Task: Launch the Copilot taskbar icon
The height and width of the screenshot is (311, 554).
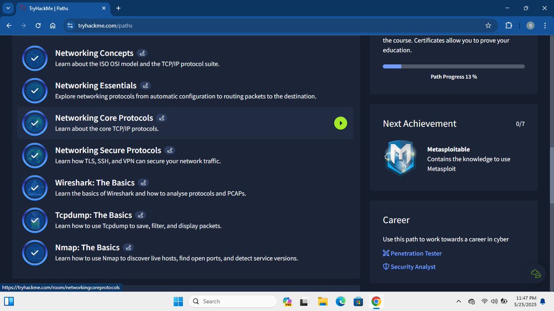Action: (287, 301)
